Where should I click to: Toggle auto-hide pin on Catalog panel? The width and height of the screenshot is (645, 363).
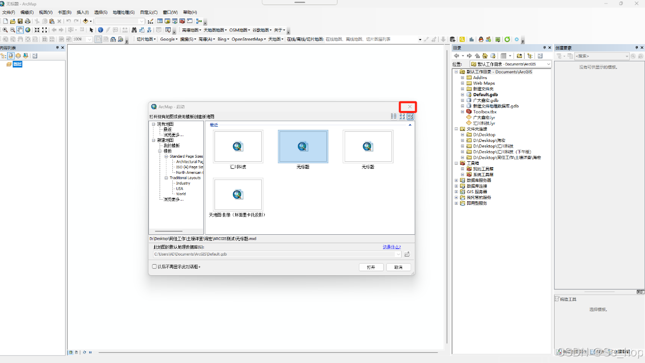click(x=544, y=48)
